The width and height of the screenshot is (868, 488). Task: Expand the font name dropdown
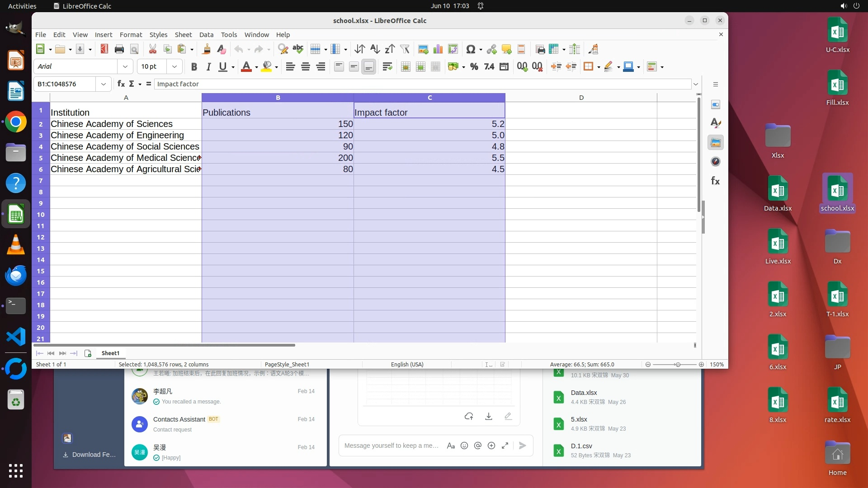[x=125, y=66]
